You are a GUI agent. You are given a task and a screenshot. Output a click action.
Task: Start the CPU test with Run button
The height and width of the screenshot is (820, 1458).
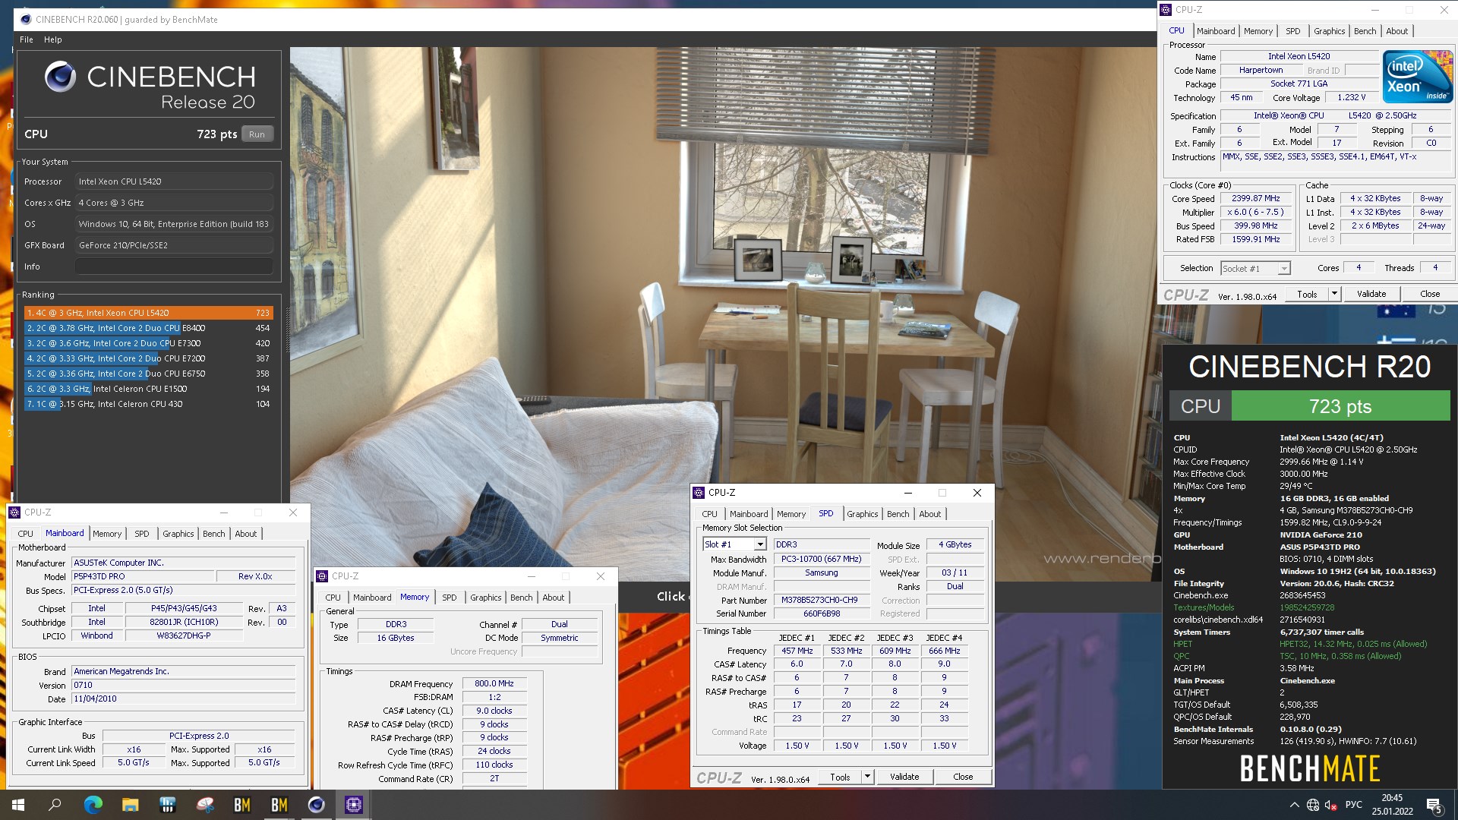pos(257,134)
